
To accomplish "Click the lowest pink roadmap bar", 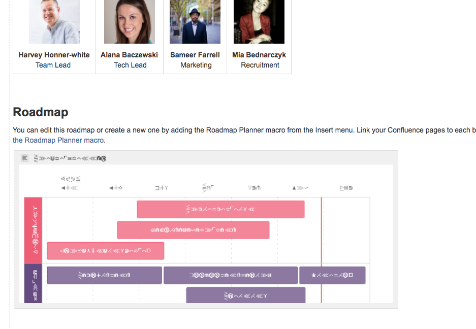I will [x=105, y=251].
